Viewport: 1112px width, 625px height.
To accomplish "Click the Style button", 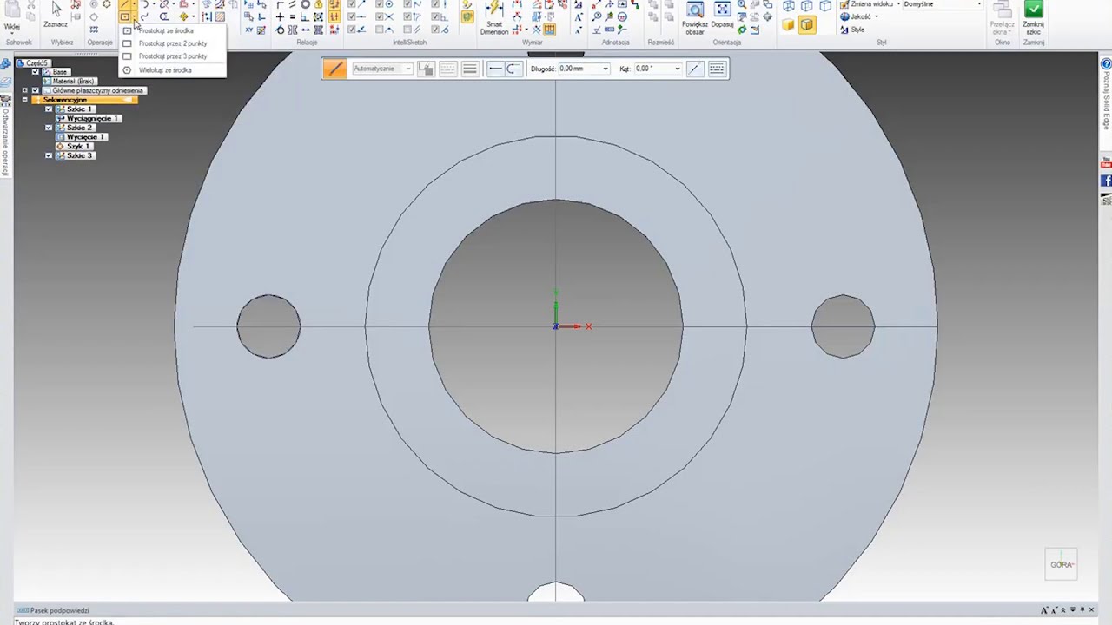I will coord(852,30).
